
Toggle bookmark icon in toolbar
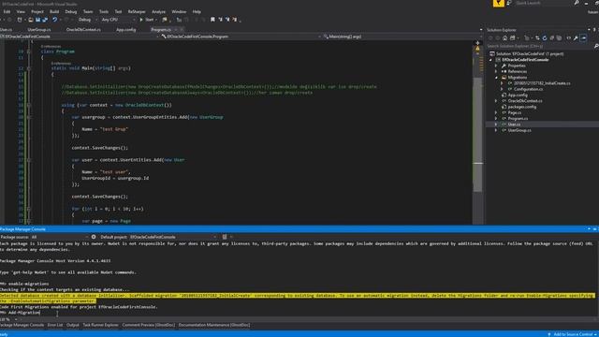[x=212, y=20]
